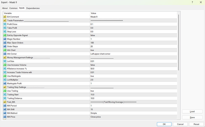Viewport: 205px width, 127px height.
Task: Click the icon beside Money Management Settings
Action: (x=5, y=58)
